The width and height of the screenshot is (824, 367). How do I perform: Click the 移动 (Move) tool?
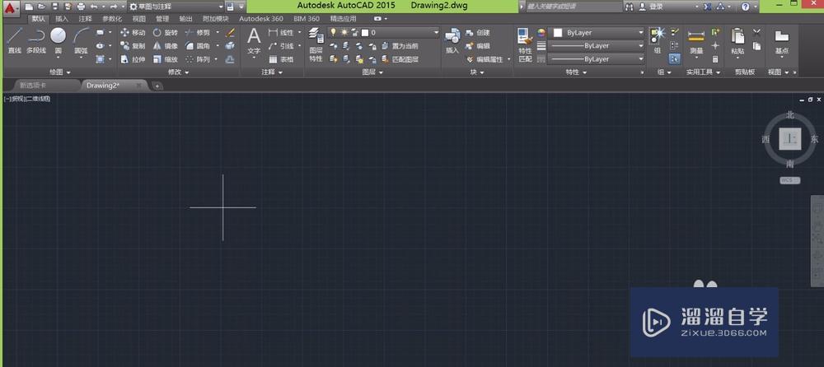[x=133, y=33]
